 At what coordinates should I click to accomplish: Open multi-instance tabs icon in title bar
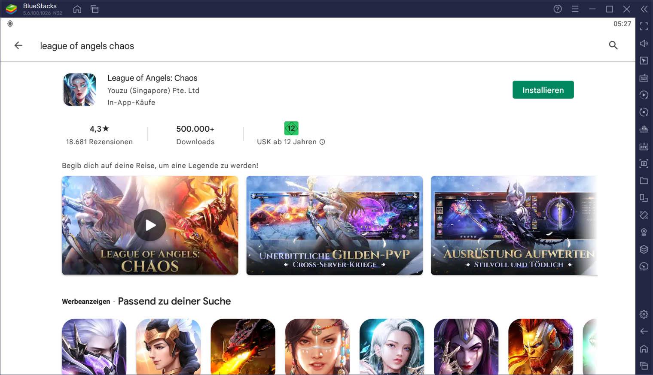[x=95, y=9]
